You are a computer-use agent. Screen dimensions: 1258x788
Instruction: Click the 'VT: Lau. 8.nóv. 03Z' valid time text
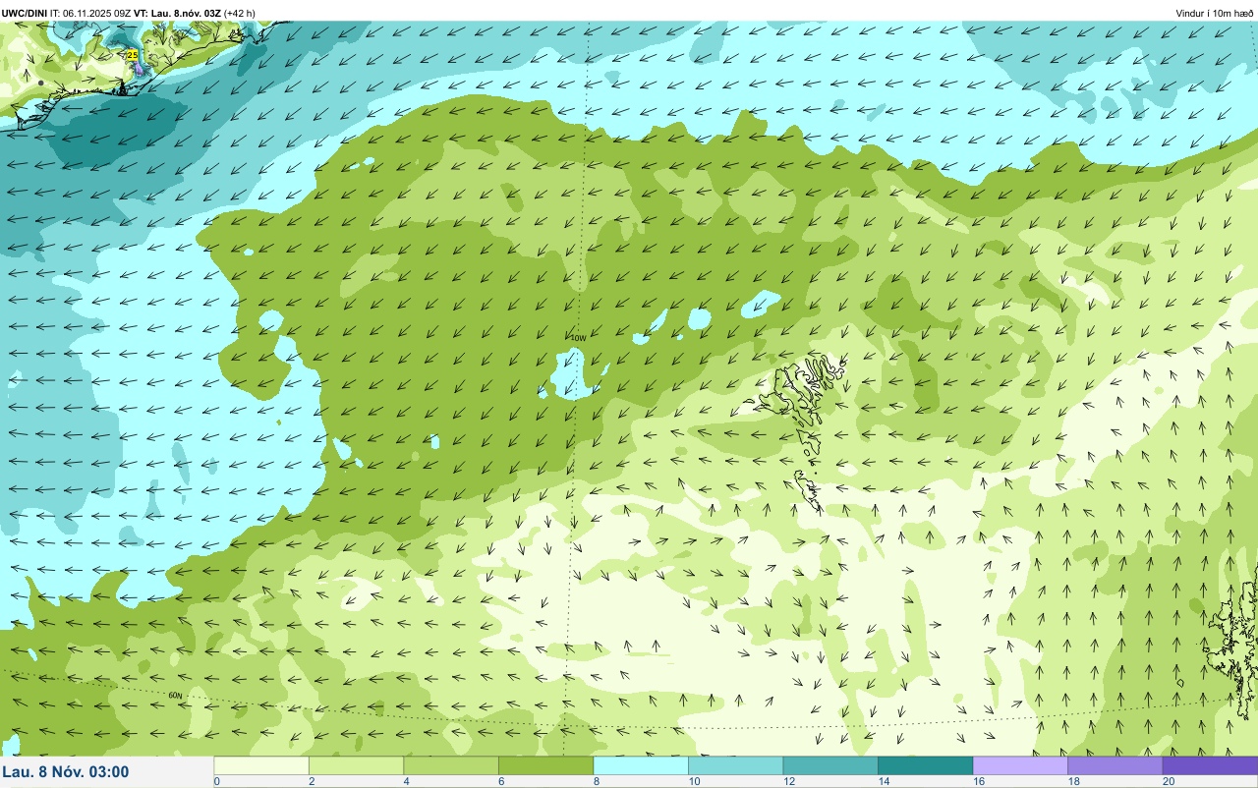point(177,13)
